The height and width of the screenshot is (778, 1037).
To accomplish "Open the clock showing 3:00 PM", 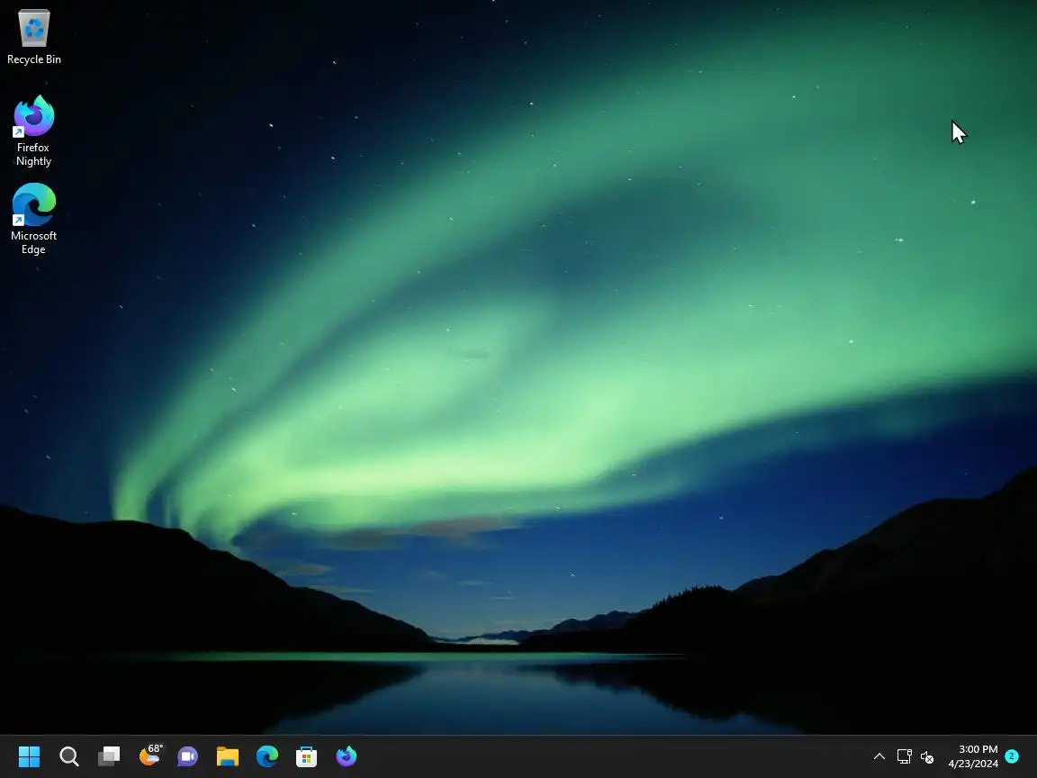I will coord(973,756).
